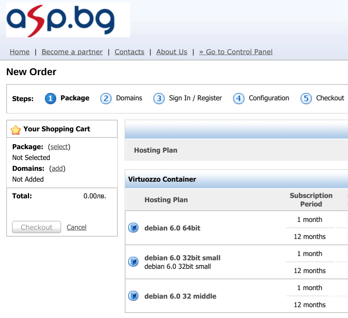Go to the Contacts page
348x318 pixels.
[129, 52]
